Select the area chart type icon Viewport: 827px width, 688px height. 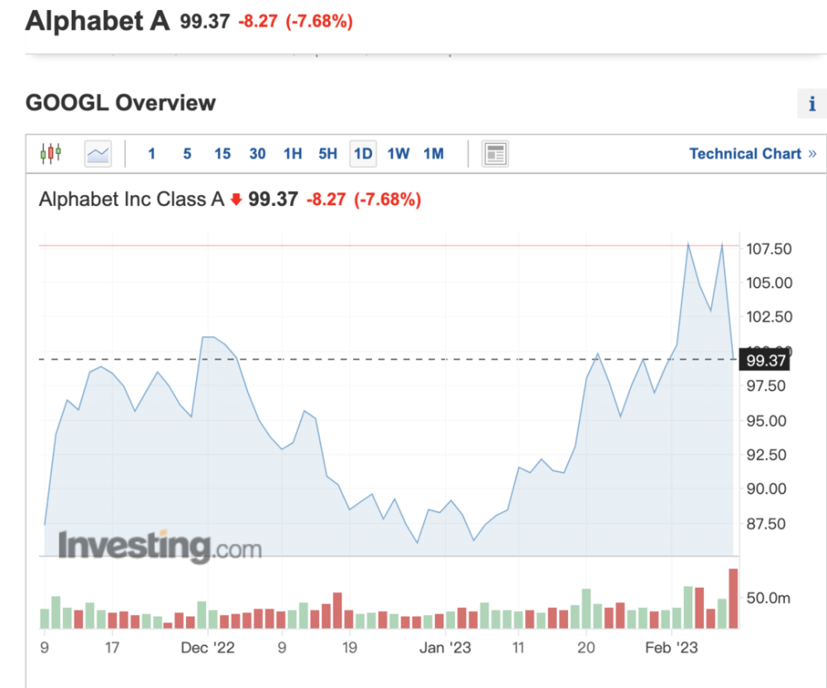pos(98,154)
